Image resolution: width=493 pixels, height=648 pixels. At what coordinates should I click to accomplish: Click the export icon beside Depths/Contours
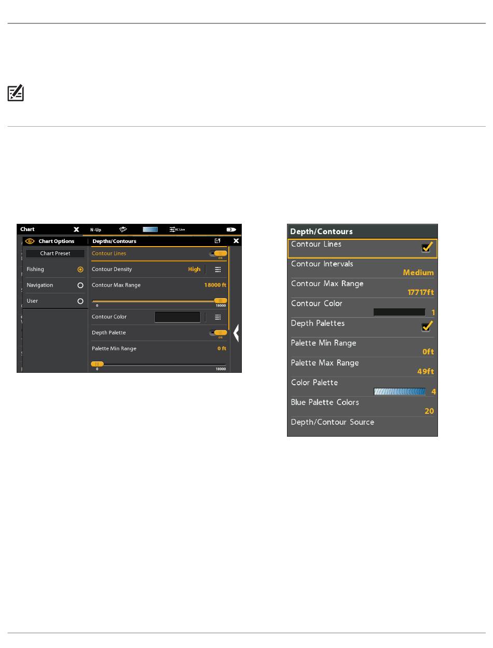pyautogui.click(x=218, y=241)
